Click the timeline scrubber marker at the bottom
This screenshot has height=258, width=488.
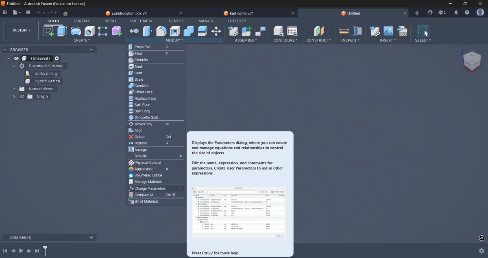point(45,251)
